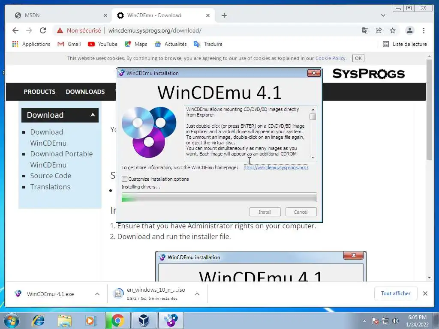Open the Traduire bookmark
Viewport: 439px width, 329px height.
(x=208, y=44)
